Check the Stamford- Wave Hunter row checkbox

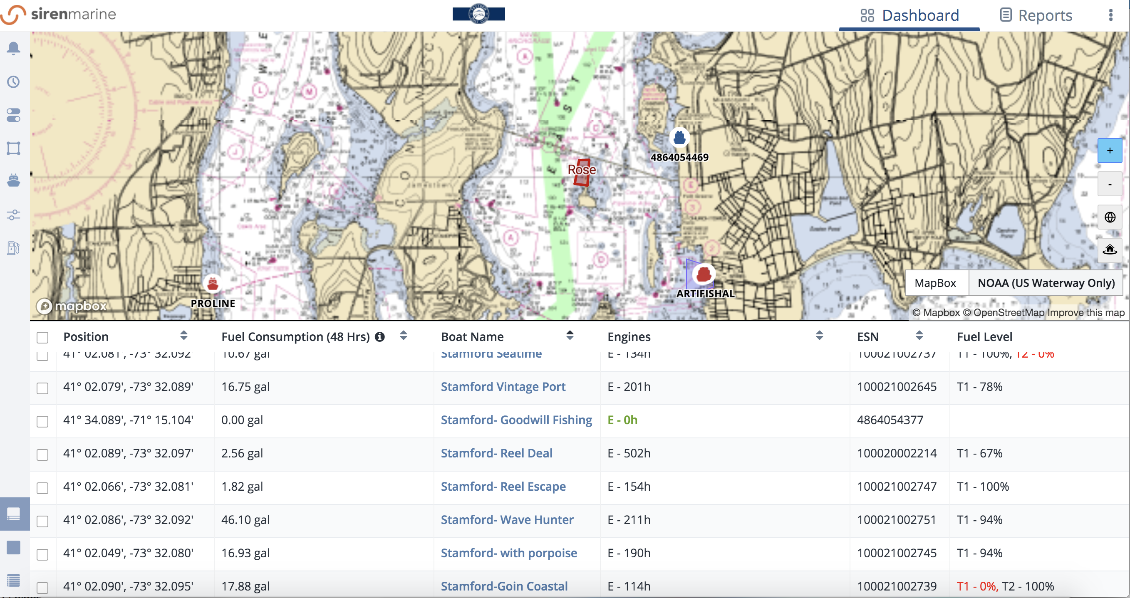pos(42,521)
